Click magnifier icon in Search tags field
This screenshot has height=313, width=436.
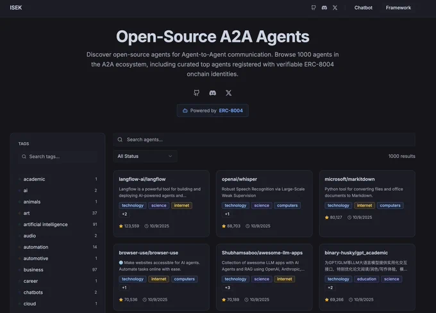[x=24, y=156]
